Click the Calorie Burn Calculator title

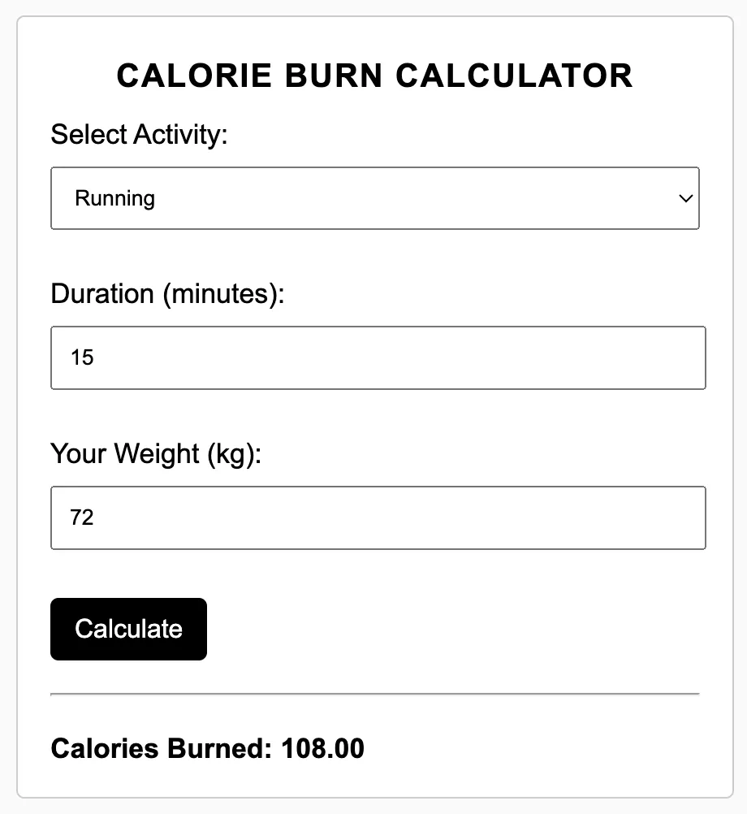click(x=373, y=76)
